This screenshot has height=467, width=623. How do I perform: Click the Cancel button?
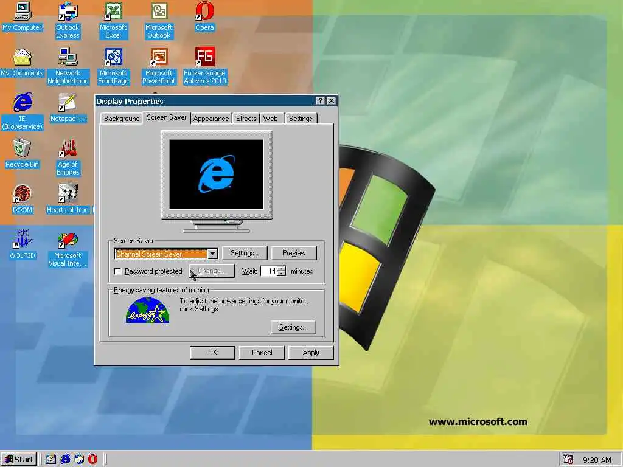coord(262,353)
